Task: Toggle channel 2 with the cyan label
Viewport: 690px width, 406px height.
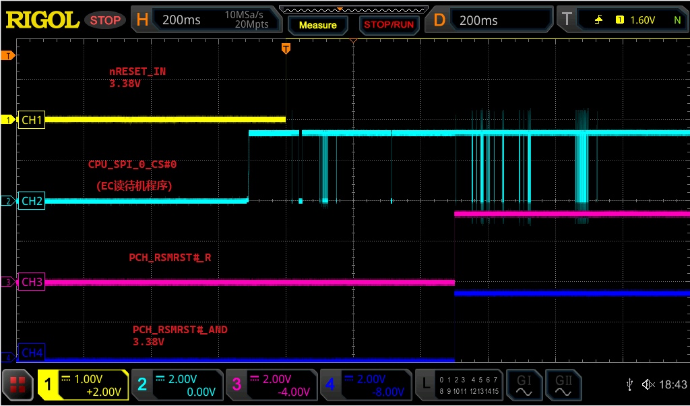Action: pyautogui.click(x=177, y=385)
